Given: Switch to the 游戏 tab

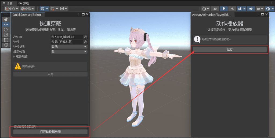Looking at the screenshot, I should tap(24, 3).
